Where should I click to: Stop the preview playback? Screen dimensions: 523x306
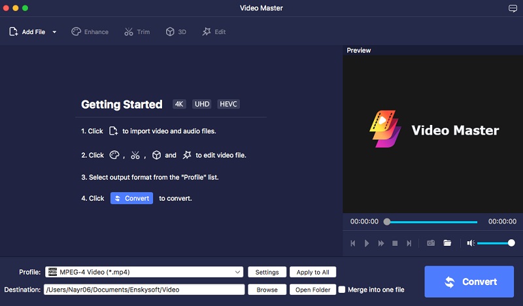pos(395,243)
